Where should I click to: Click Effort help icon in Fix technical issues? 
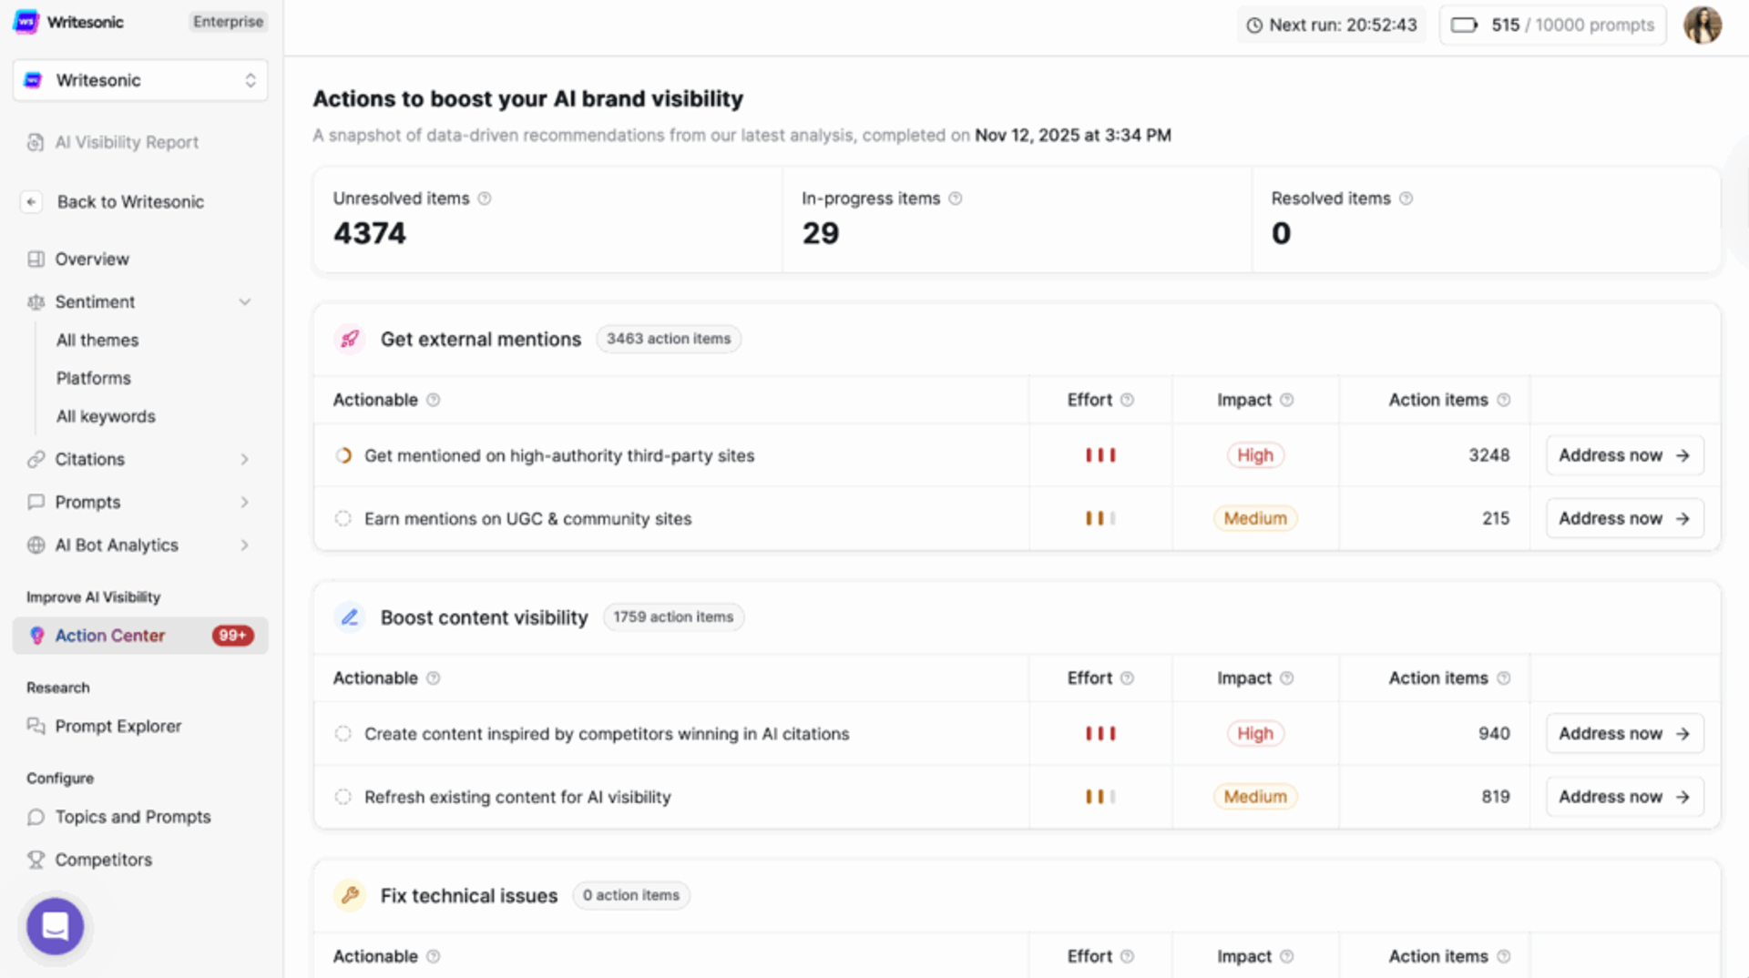click(x=1127, y=956)
